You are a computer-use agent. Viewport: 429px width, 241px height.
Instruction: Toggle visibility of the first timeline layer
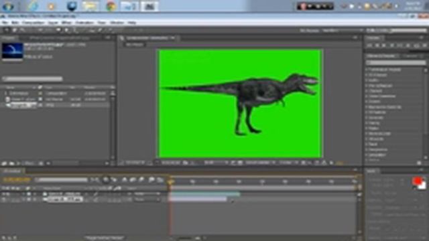pos(4,194)
